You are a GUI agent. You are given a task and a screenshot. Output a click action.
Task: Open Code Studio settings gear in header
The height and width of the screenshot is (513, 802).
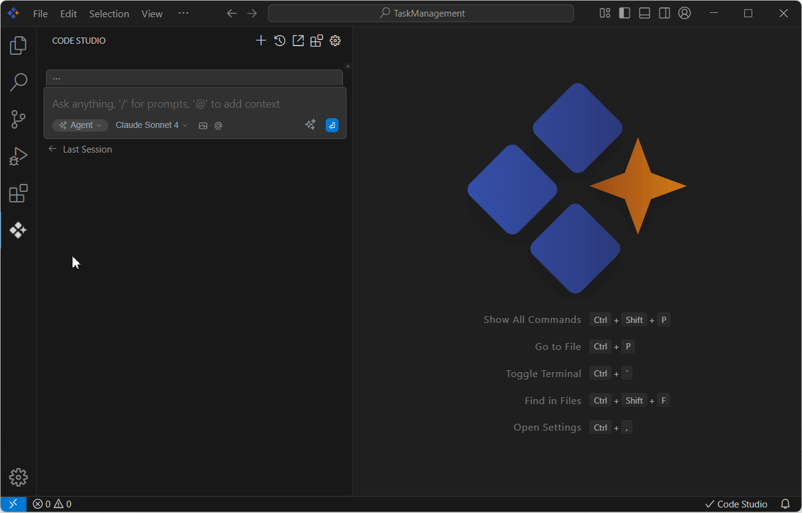(x=335, y=41)
